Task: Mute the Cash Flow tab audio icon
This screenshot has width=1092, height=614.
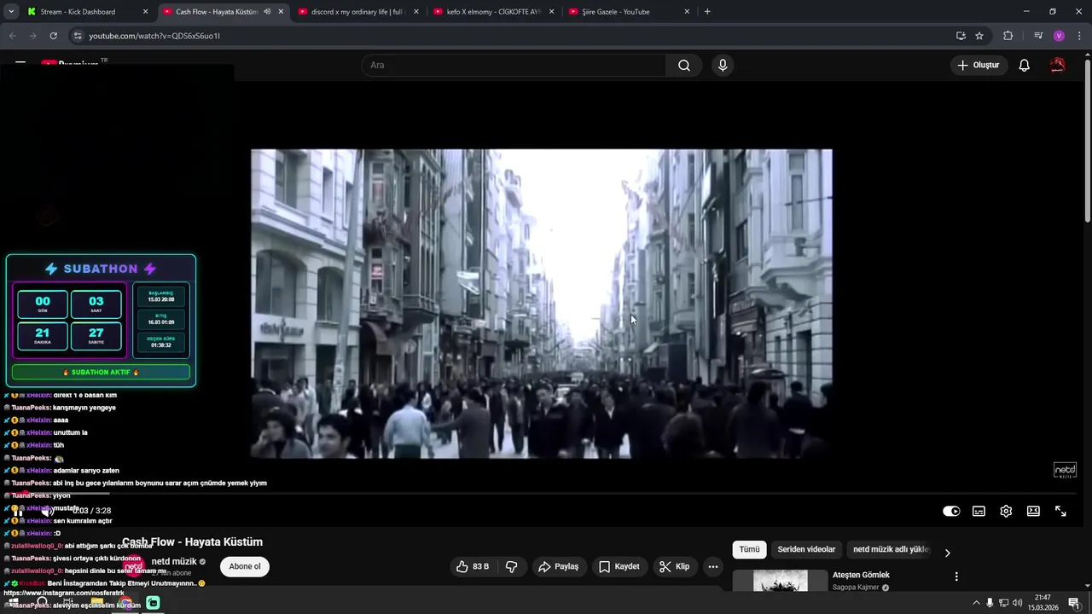Action: 267,12
